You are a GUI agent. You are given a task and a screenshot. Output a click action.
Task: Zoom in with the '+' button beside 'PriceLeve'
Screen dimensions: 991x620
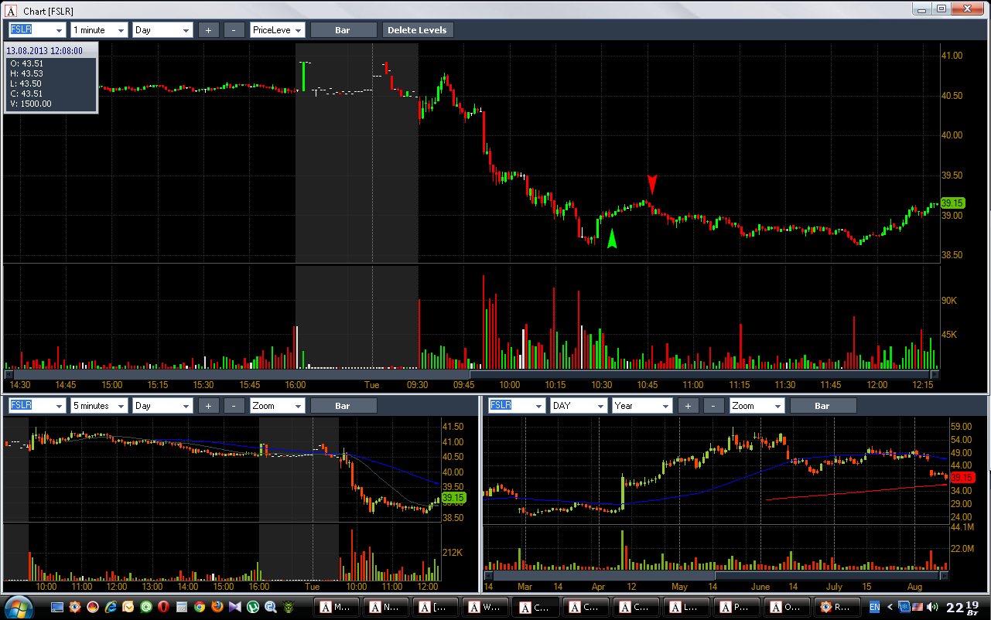(209, 30)
